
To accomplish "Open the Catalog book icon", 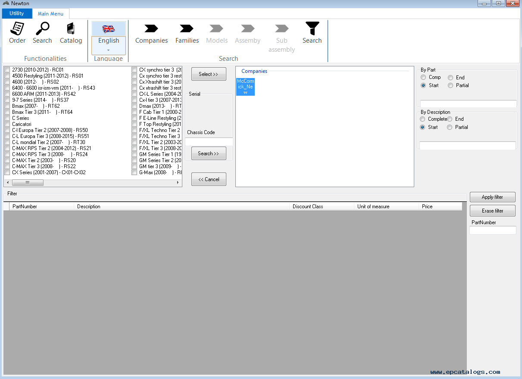I will click(x=71, y=29).
